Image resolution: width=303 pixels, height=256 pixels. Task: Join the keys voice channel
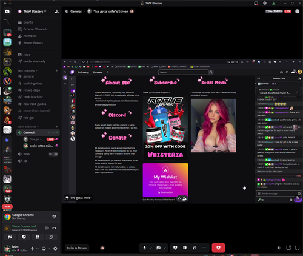[38, 154]
